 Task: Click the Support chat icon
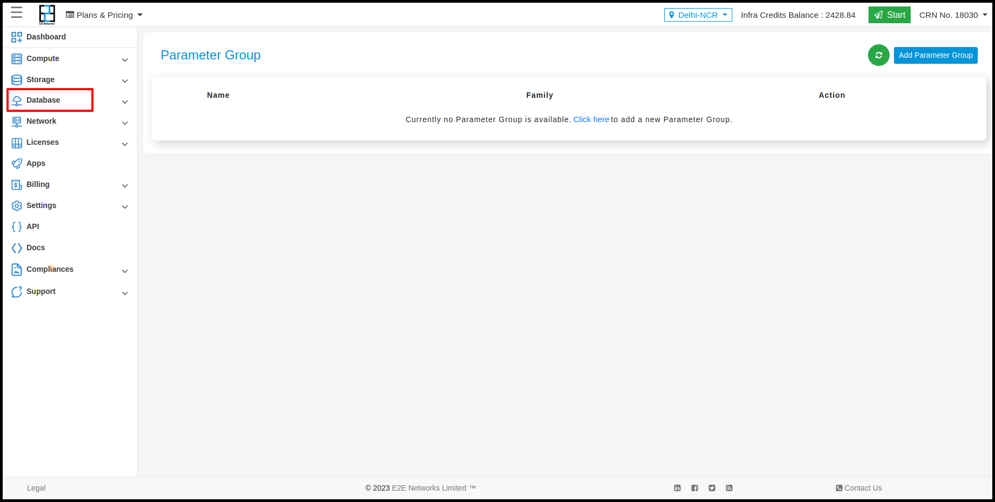(17, 292)
